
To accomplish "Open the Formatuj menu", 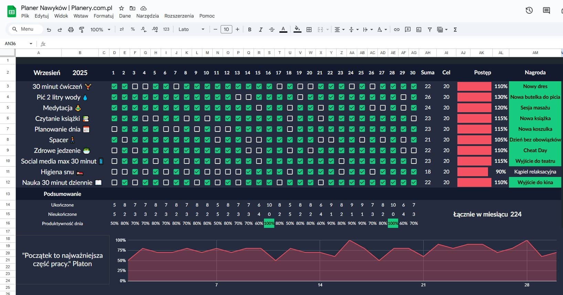I will (104, 16).
